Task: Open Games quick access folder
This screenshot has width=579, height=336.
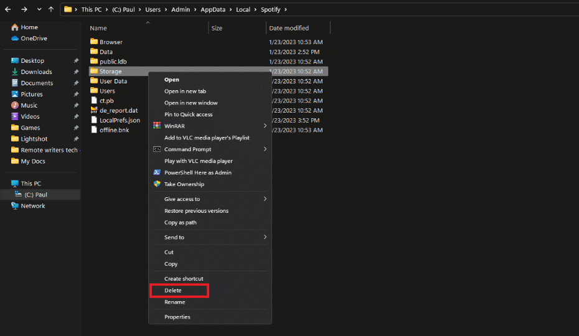Action: point(26,128)
